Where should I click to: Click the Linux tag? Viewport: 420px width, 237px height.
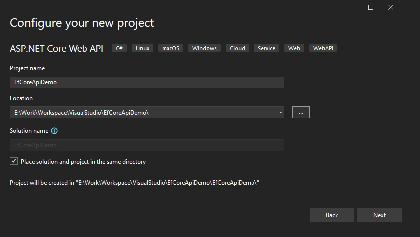tap(142, 48)
